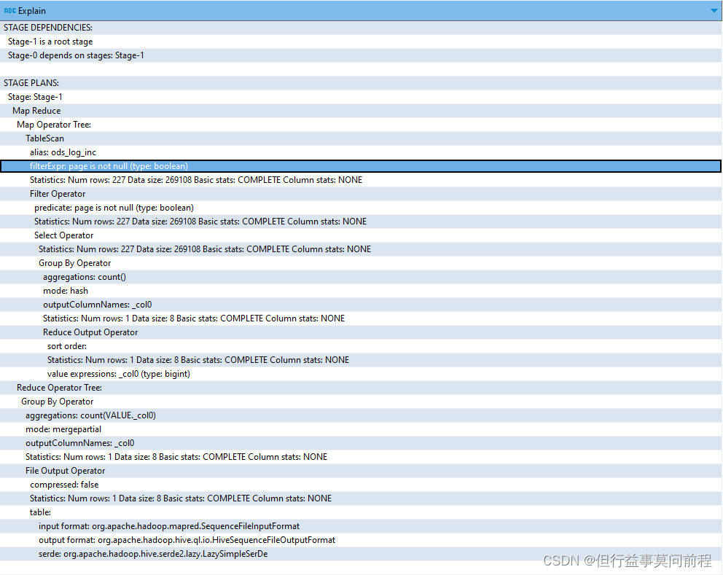
Task: Select the 'table:' row
Action: [x=361, y=512]
